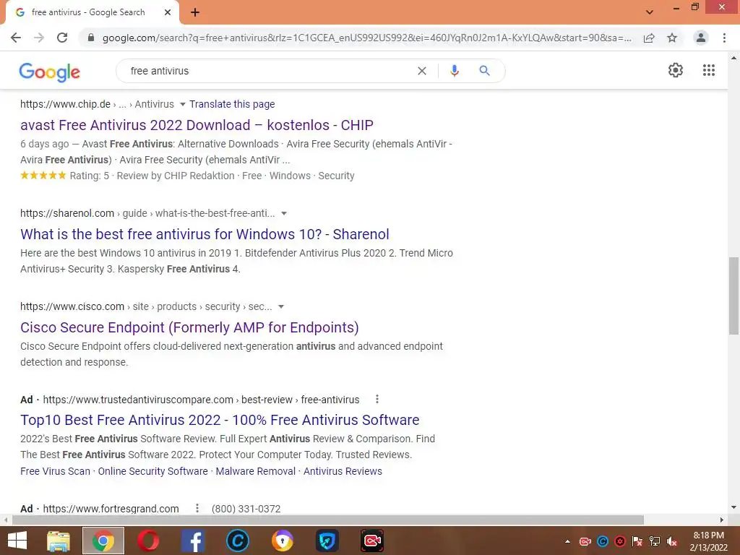Screen dimensions: 740x555
Task: Go to Google home via logo
Action: point(50,72)
